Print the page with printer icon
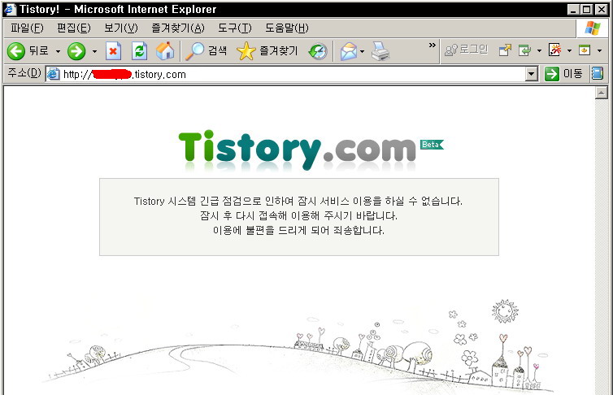The height and width of the screenshot is (395, 613). click(x=380, y=51)
